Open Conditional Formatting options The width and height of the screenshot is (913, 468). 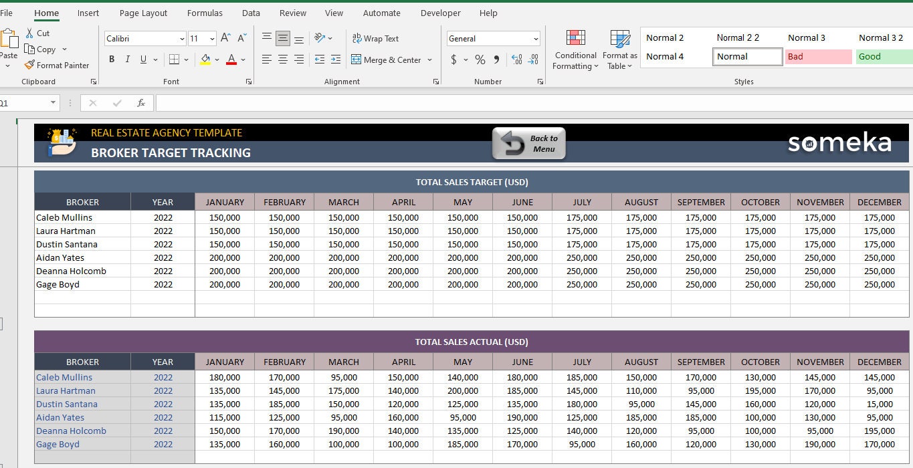[x=575, y=49]
